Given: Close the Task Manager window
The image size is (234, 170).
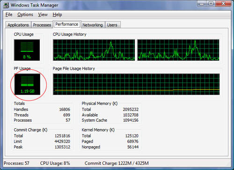Looking at the screenshot, I should point(223,3).
